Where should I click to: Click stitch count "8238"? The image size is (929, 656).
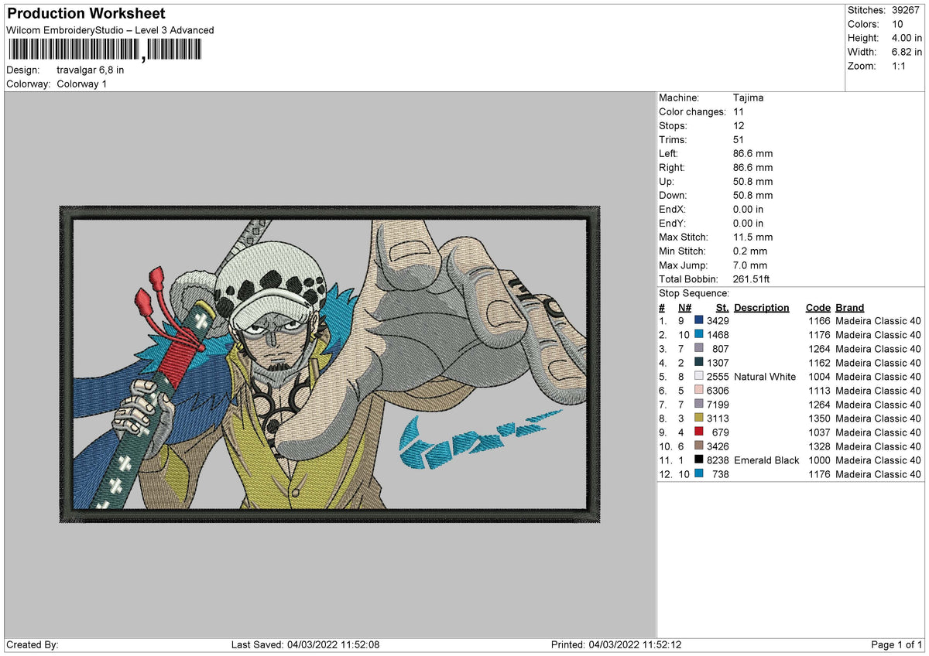[718, 460]
